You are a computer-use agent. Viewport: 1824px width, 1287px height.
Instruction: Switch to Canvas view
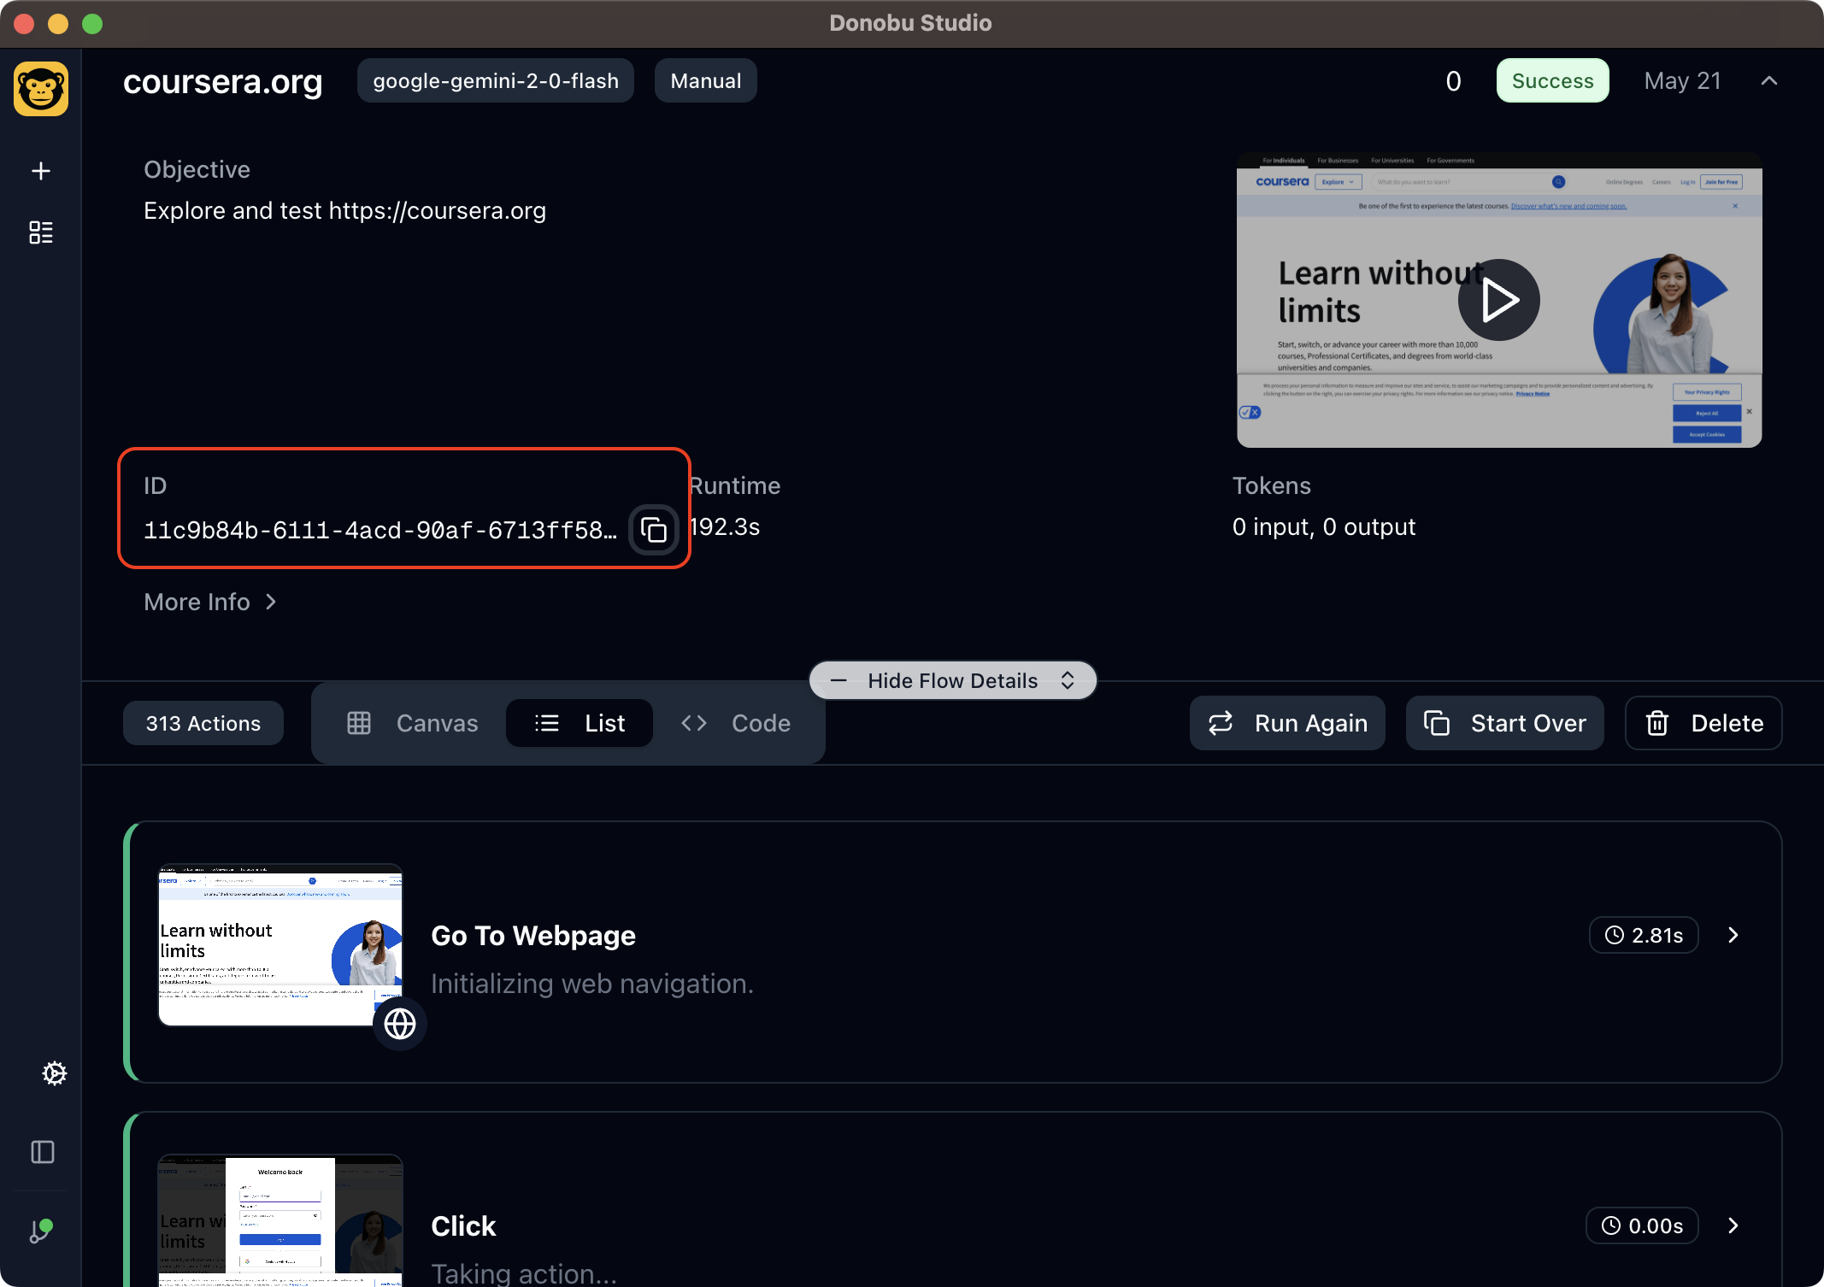coord(412,723)
